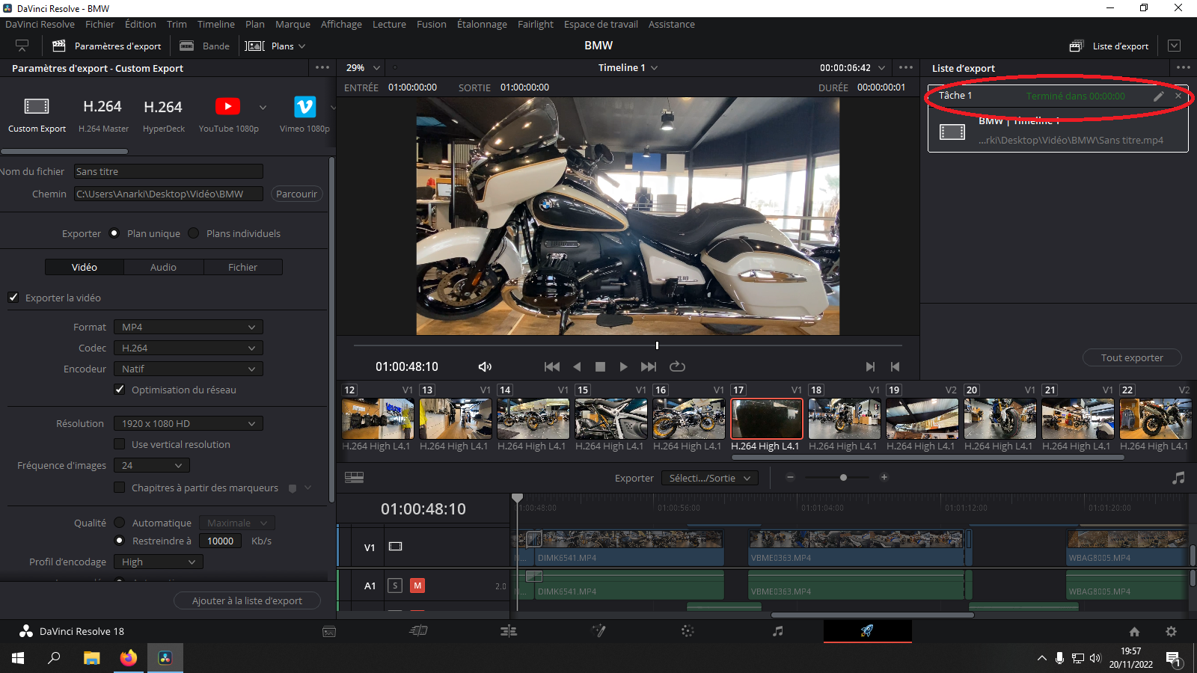Click Ajouter à la liste d'export button

[247, 600]
